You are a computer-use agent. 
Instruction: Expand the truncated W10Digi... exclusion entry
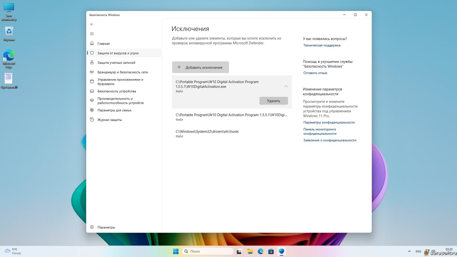click(232, 117)
